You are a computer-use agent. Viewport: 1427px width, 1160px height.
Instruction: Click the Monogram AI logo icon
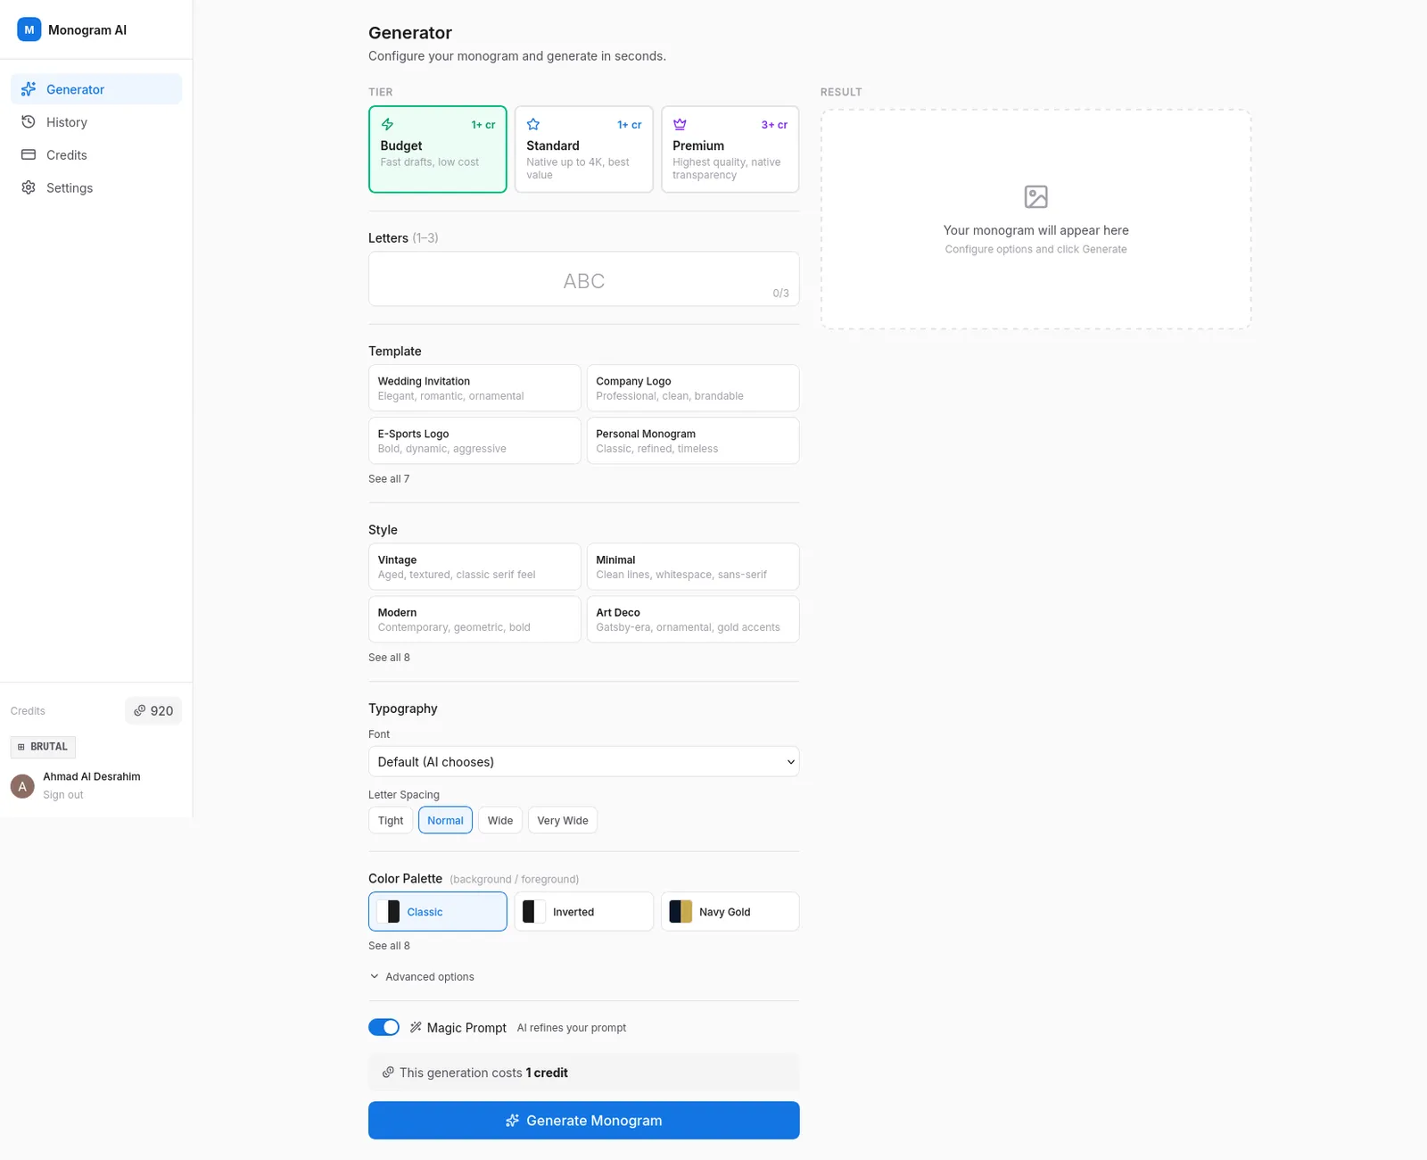(29, 29)
